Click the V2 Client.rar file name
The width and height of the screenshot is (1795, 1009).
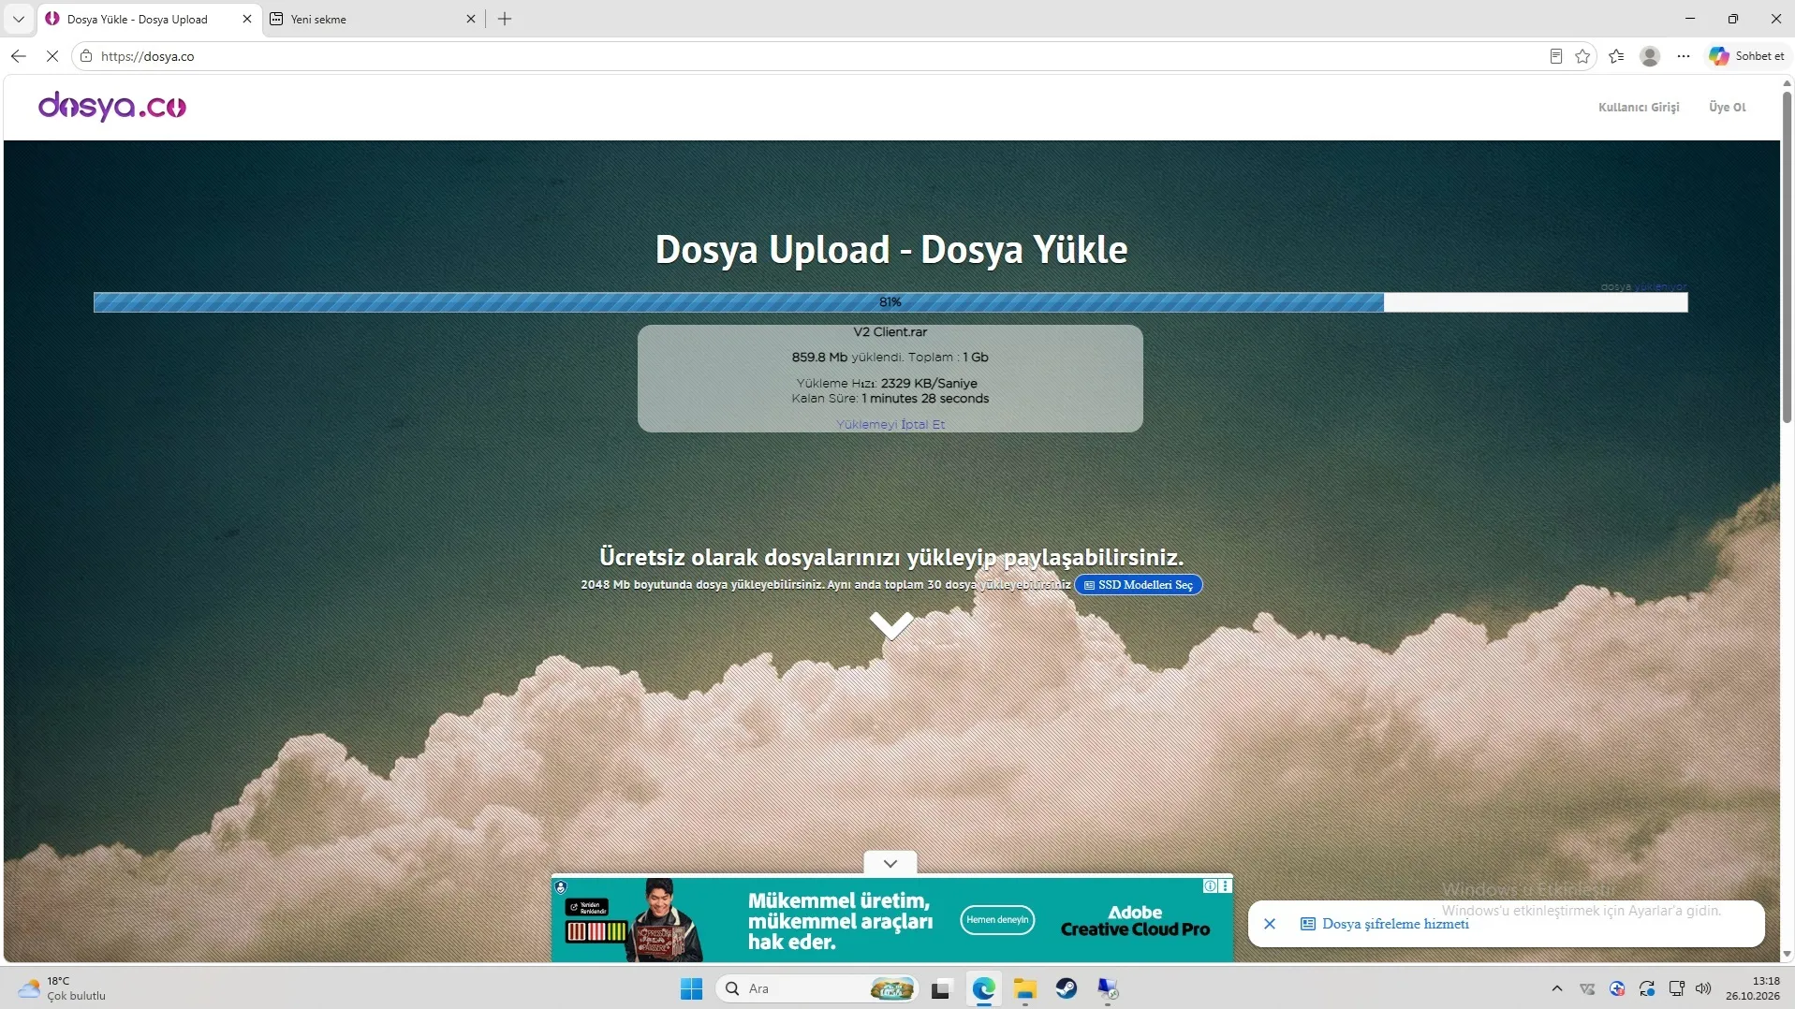890,332
